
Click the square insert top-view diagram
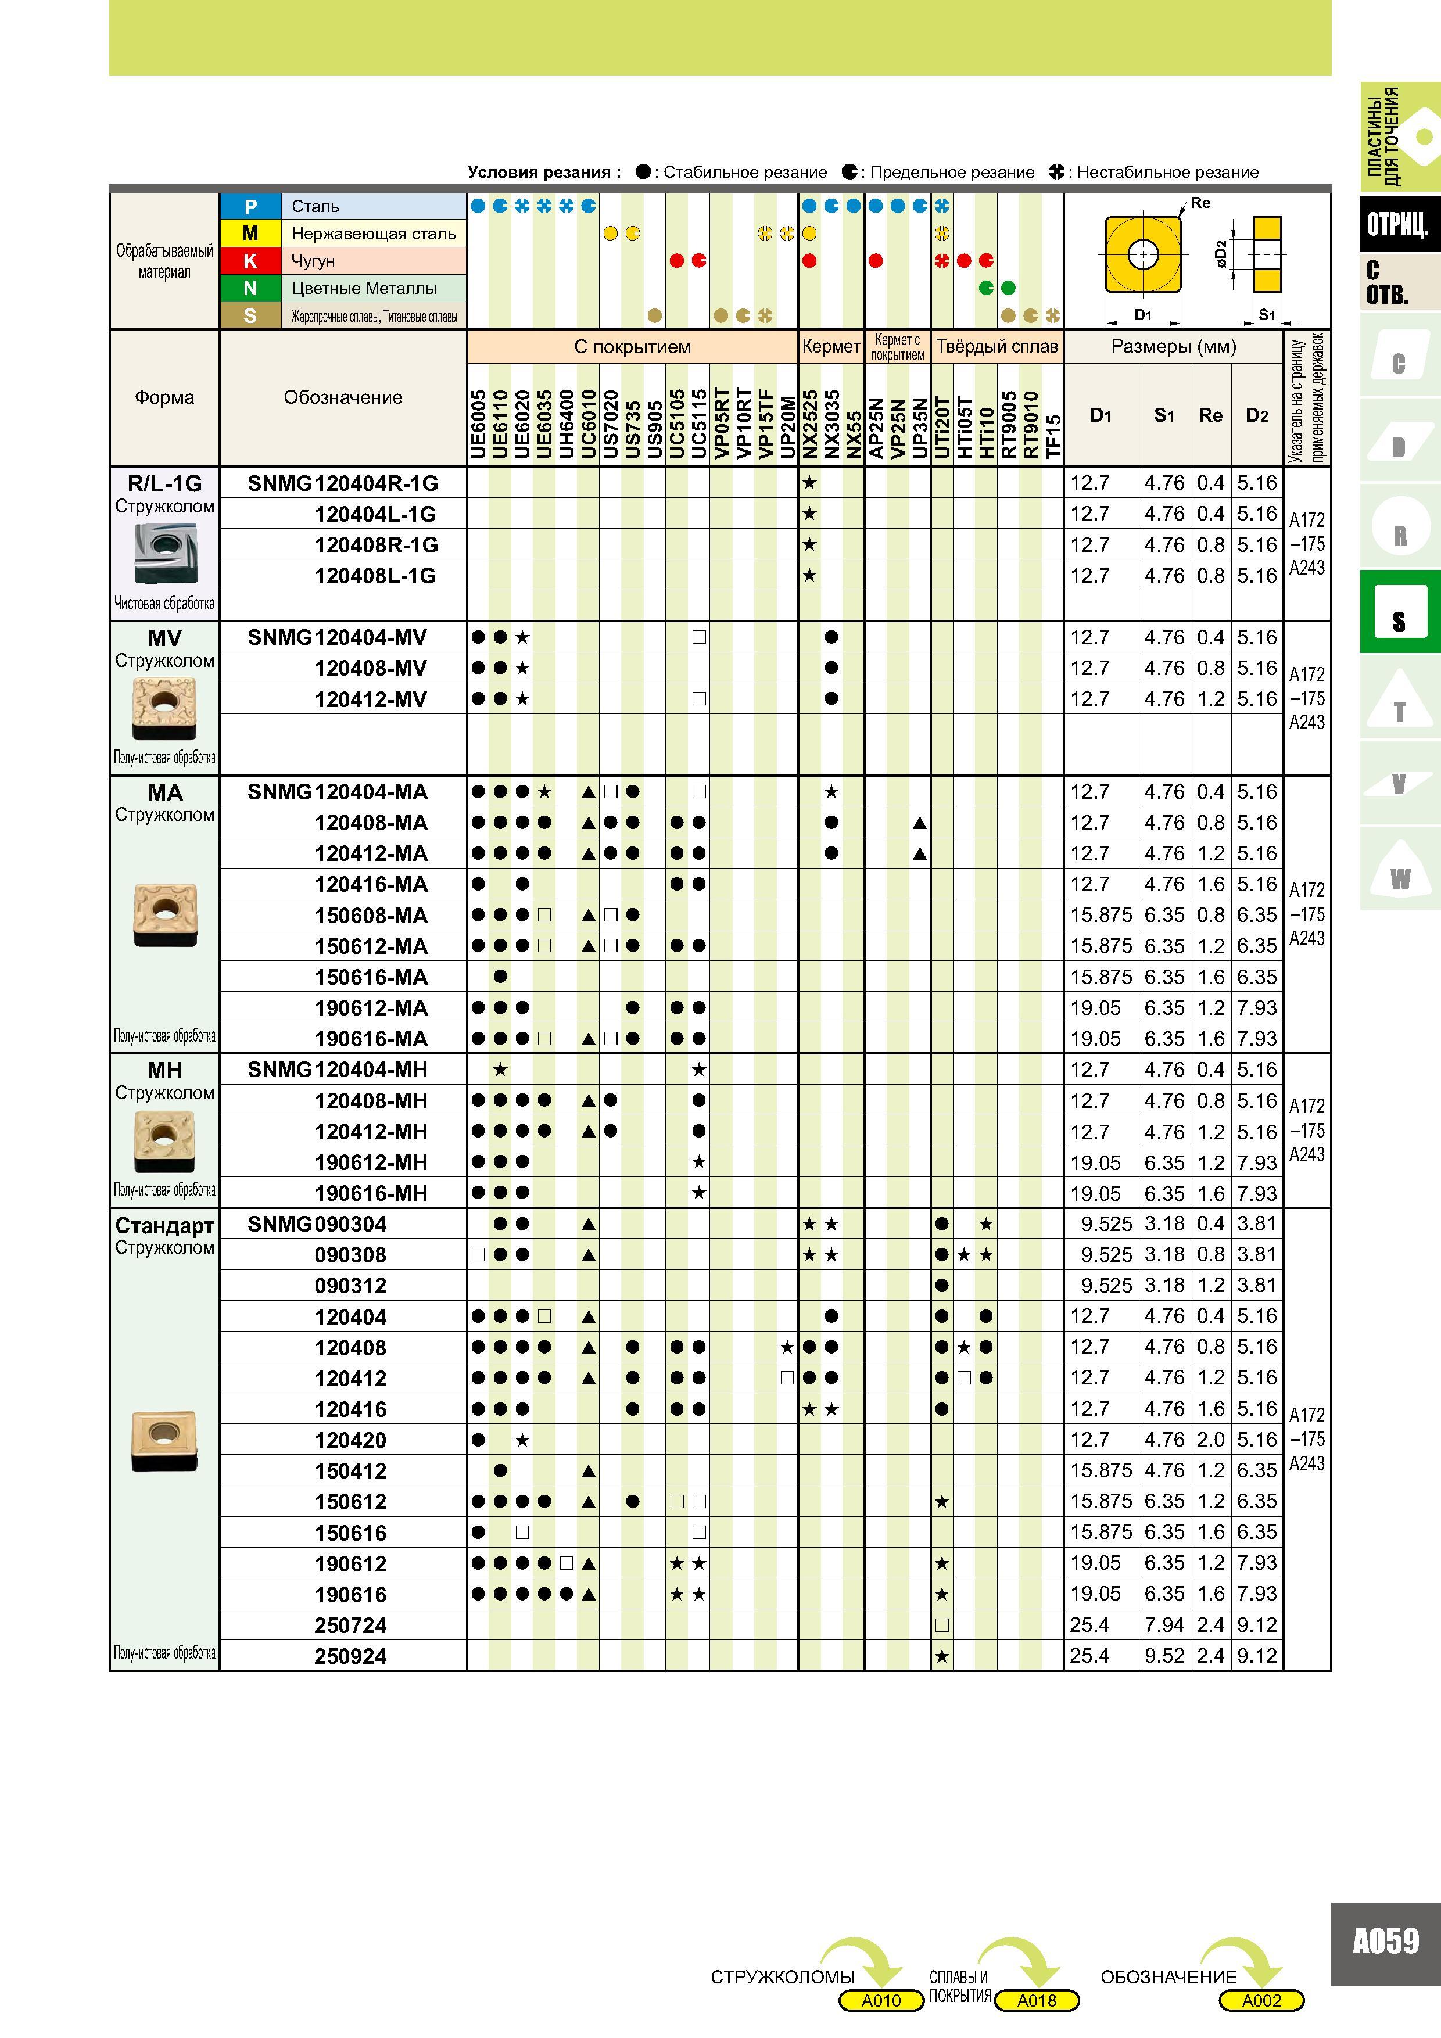[1144, 254]
